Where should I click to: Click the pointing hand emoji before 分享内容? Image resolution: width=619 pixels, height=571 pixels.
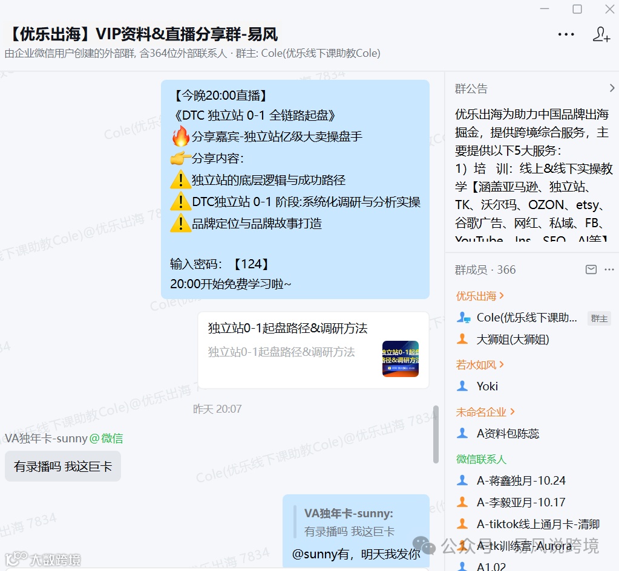pos(181,158)
